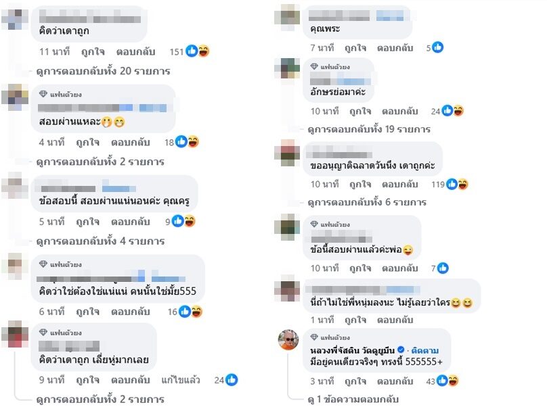The height and width of the screenshot is (407, 547).
Task: Expand all 19 replies under อักษรย่อมาค่ะ
Action: click(x=369, y=129)
